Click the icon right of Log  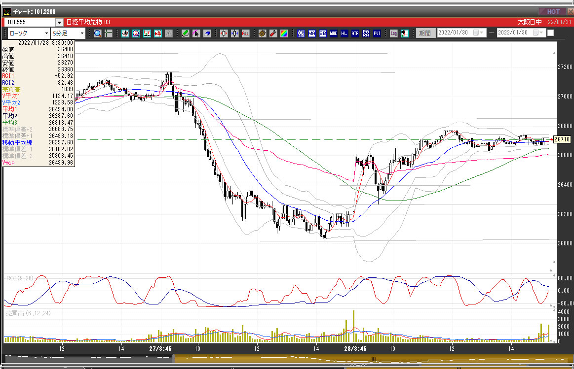coord(405,33)
